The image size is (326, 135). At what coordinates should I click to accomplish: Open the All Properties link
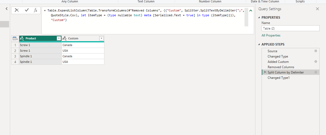click(271, 35)
